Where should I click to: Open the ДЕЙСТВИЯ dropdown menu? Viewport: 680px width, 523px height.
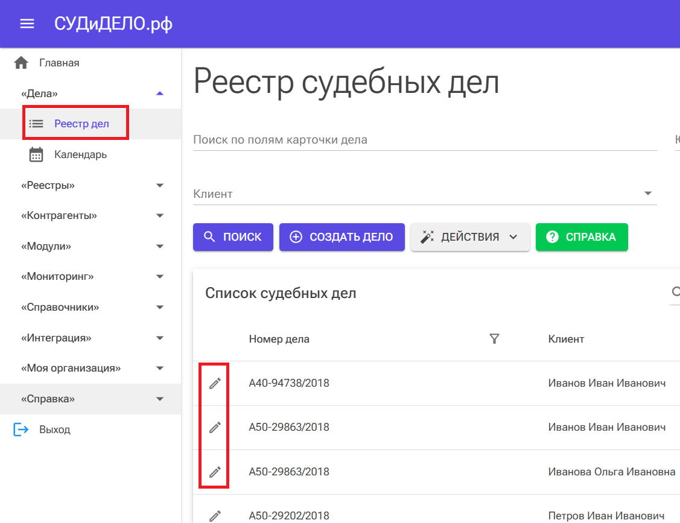(470, 237)
